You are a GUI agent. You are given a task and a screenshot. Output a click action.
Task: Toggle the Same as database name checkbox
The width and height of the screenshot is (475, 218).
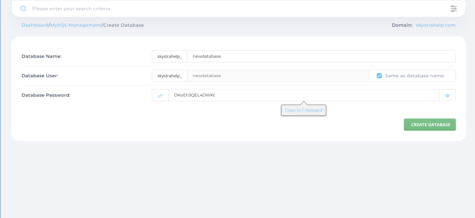click(379, 76)
